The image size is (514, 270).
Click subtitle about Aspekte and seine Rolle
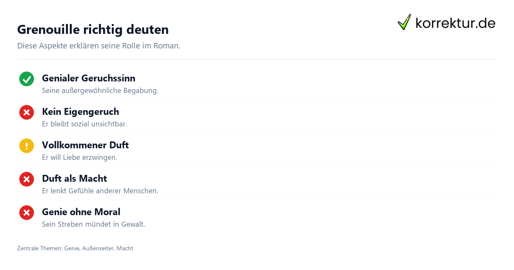[99, 46]
